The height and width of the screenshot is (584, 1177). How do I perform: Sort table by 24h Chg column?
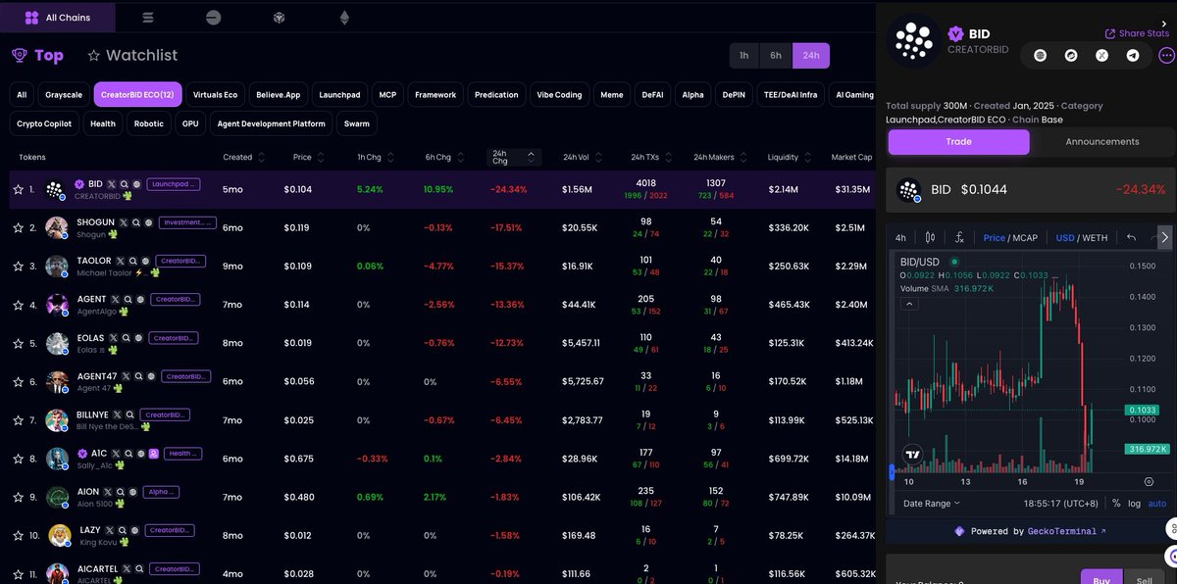(x=516, y=157)
